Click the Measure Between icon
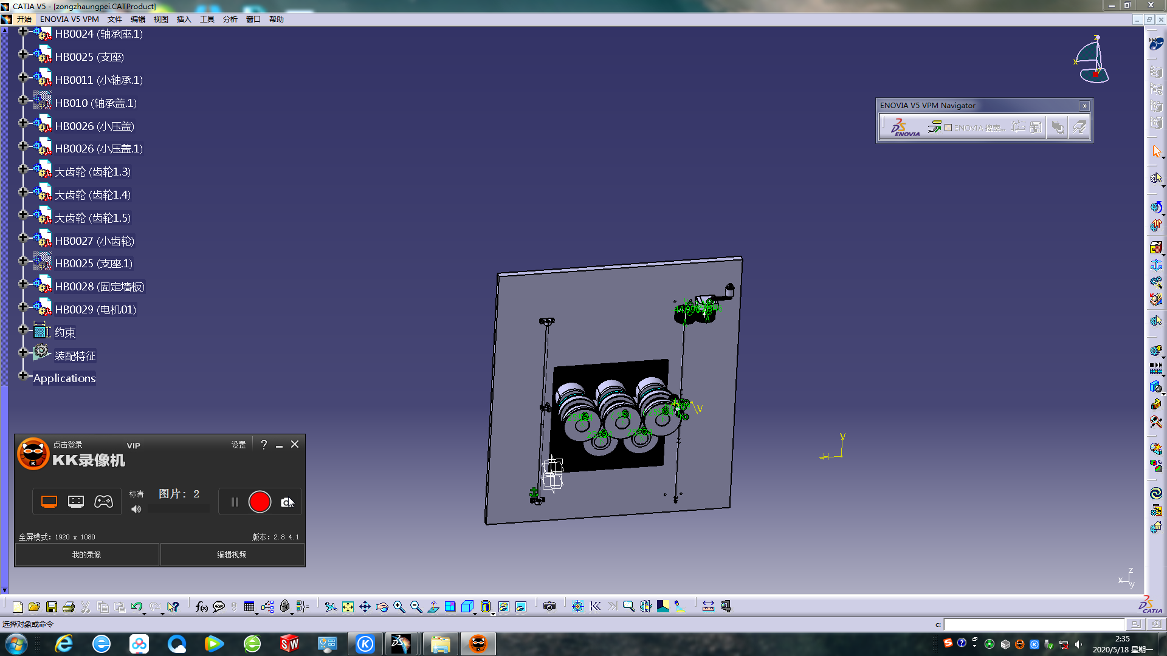 click(x=708, y=606)
